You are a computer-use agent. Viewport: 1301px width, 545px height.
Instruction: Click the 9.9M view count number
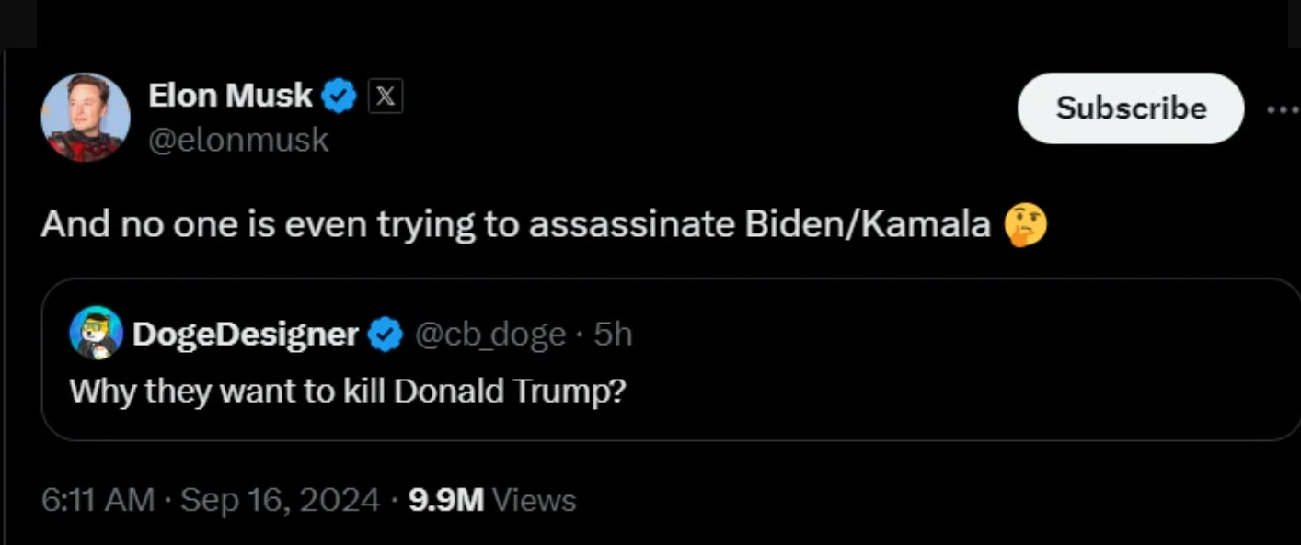tap(445, 500)
